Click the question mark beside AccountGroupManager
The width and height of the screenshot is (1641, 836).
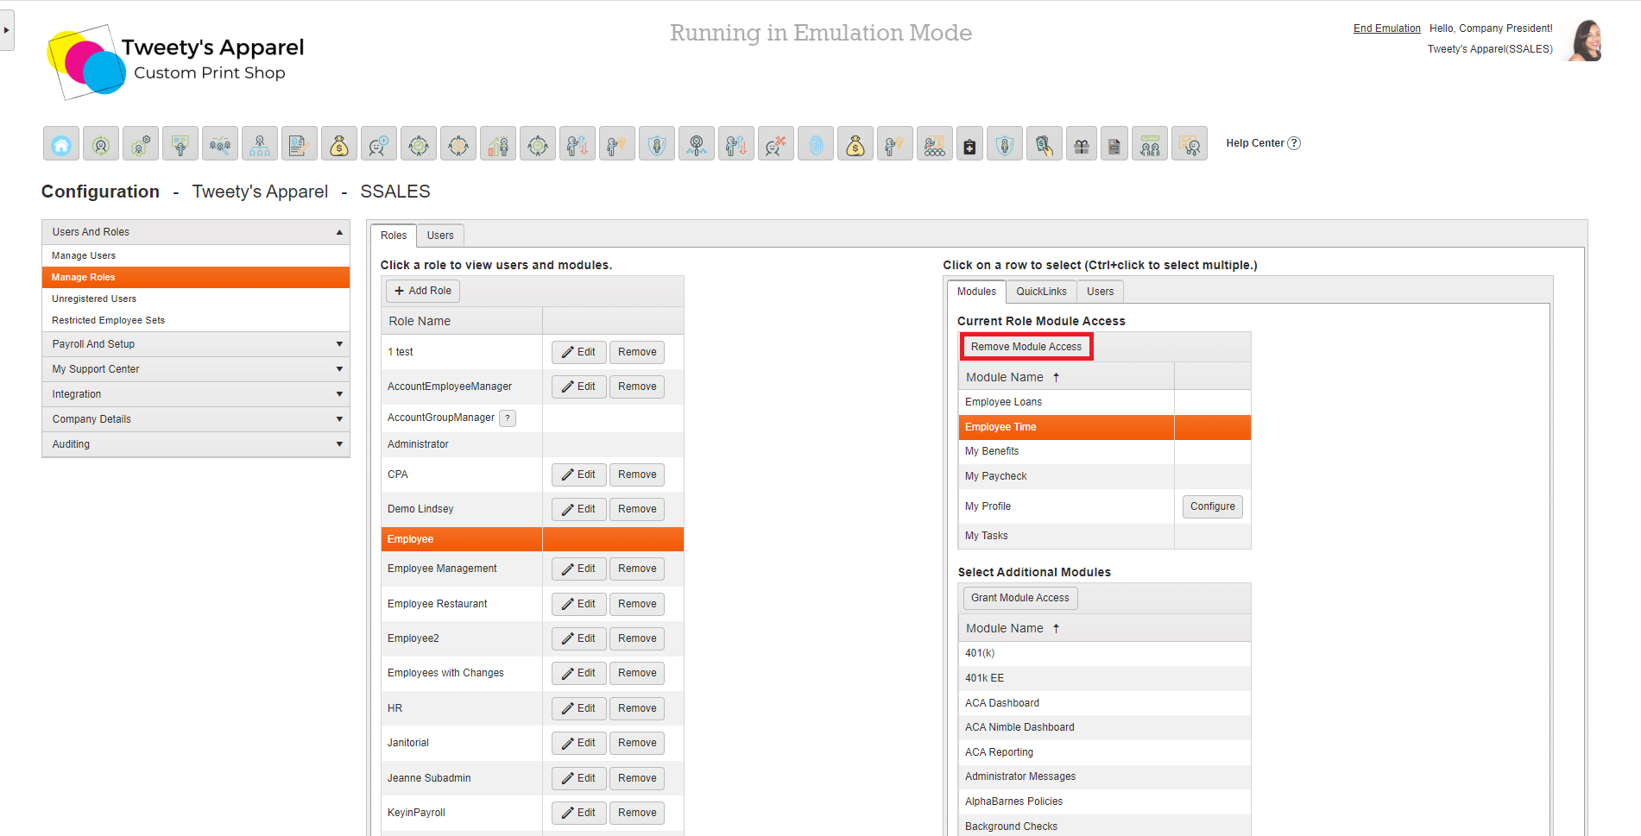[508, 418]
